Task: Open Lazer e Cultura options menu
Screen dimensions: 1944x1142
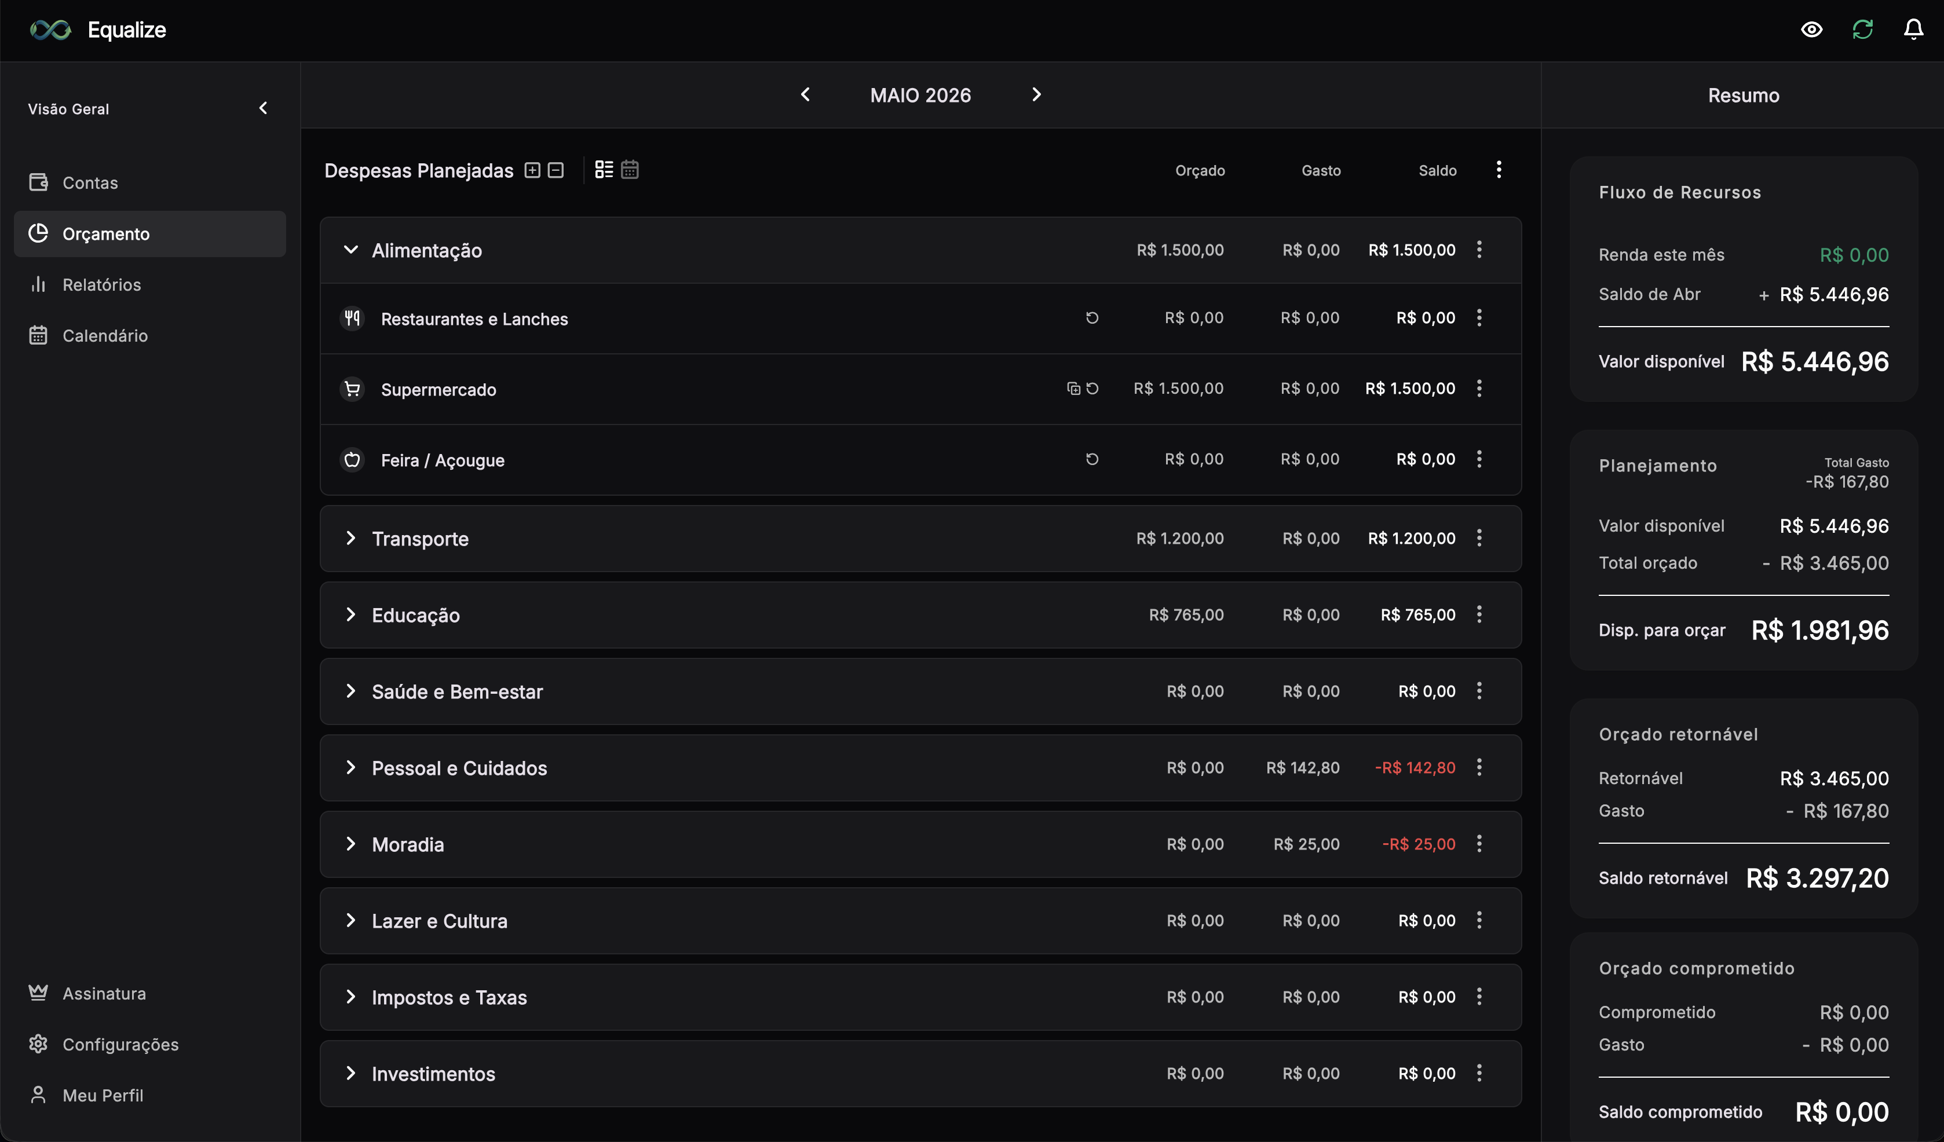Action: [1479, 919]
